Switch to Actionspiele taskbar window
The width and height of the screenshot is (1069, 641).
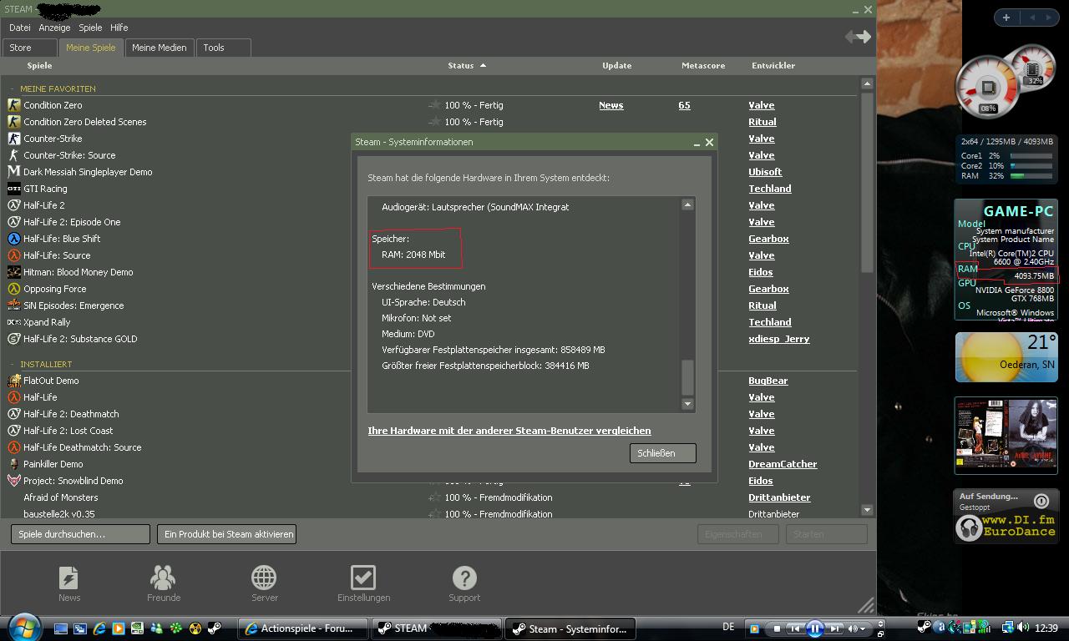(x=303, y=628)
